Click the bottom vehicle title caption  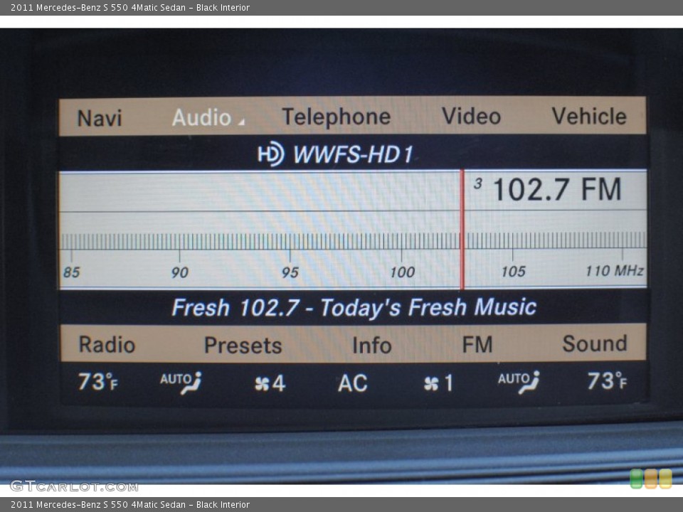coord(130,505)
